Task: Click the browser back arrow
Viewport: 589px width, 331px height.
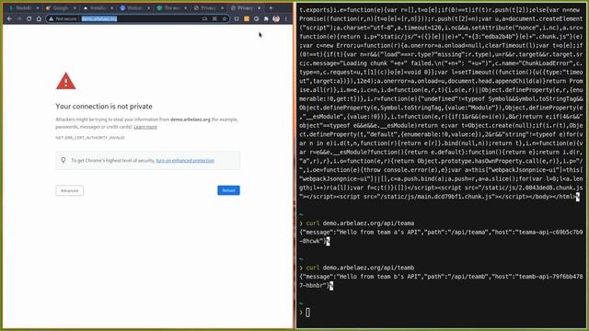Action: click(x=9, y=18)
